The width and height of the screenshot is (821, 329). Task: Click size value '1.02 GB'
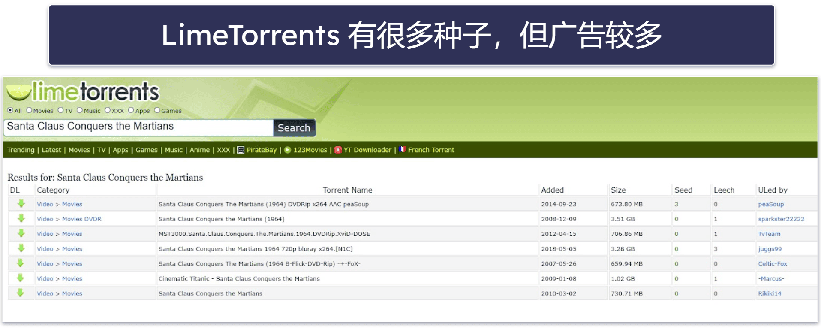tap(623, 278)
